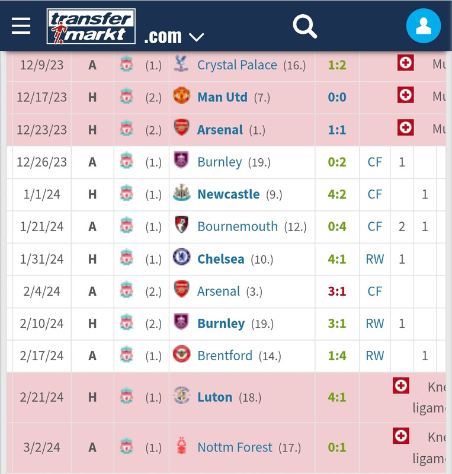Open the 3:1 Arsenal match report
This screenshot has height=474, width=452.
coord(337,292)
